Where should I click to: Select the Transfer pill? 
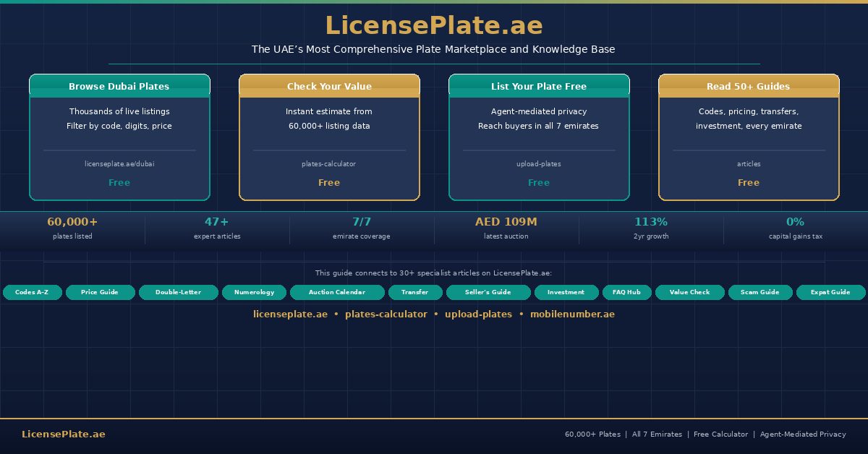tap(414, 292)
